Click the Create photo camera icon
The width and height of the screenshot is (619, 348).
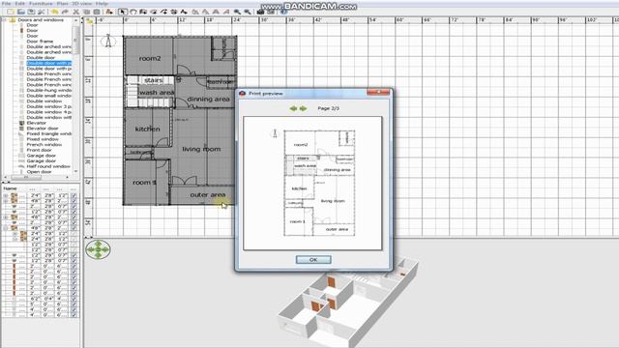pos(260,12)
